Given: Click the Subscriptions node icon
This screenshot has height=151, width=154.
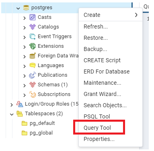Looking at the screenshot, I should (33, 94).
